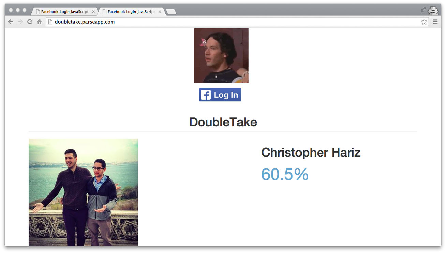
Task: Click the 60.5% match score
Action: pyautogui.click(x=285, y=174)
